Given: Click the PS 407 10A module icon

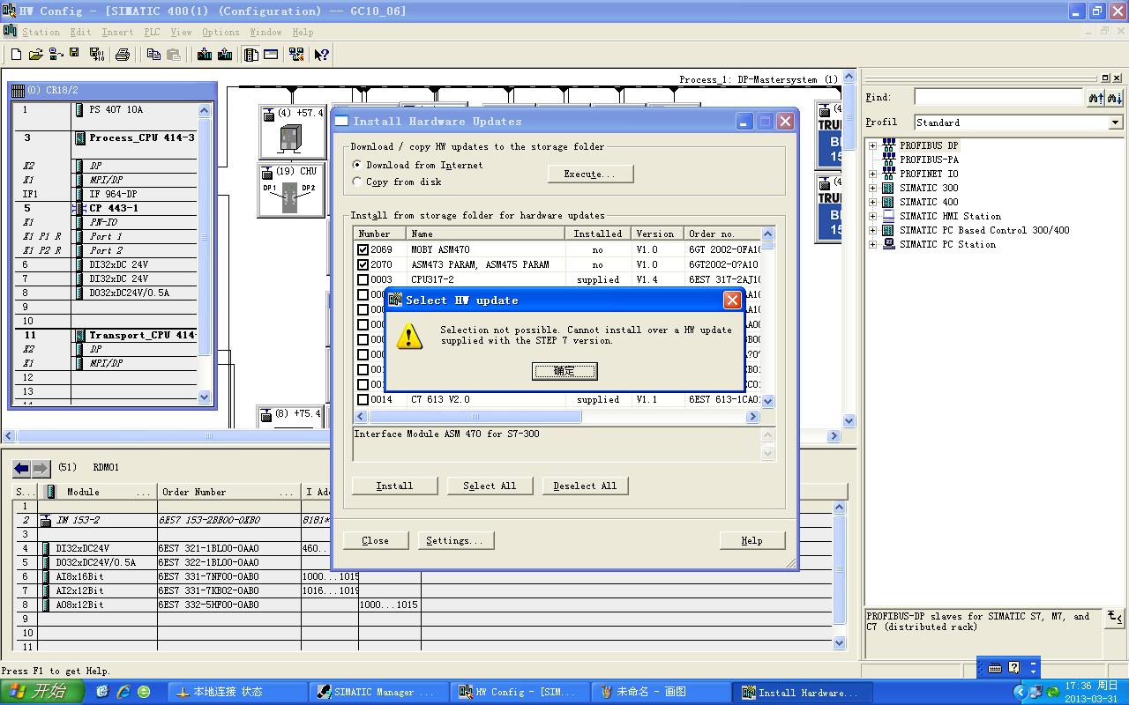Looking at the screenshot, I should (80, 110).
